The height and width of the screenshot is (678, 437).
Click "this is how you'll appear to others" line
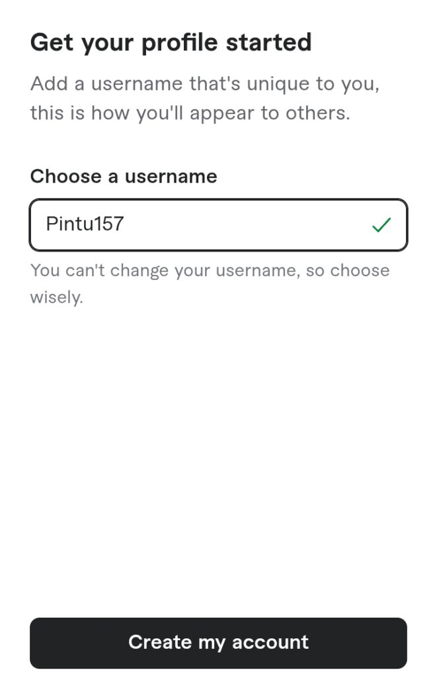coord(190,113)
